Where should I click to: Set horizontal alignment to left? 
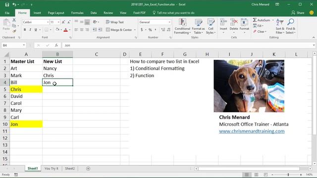76,30
